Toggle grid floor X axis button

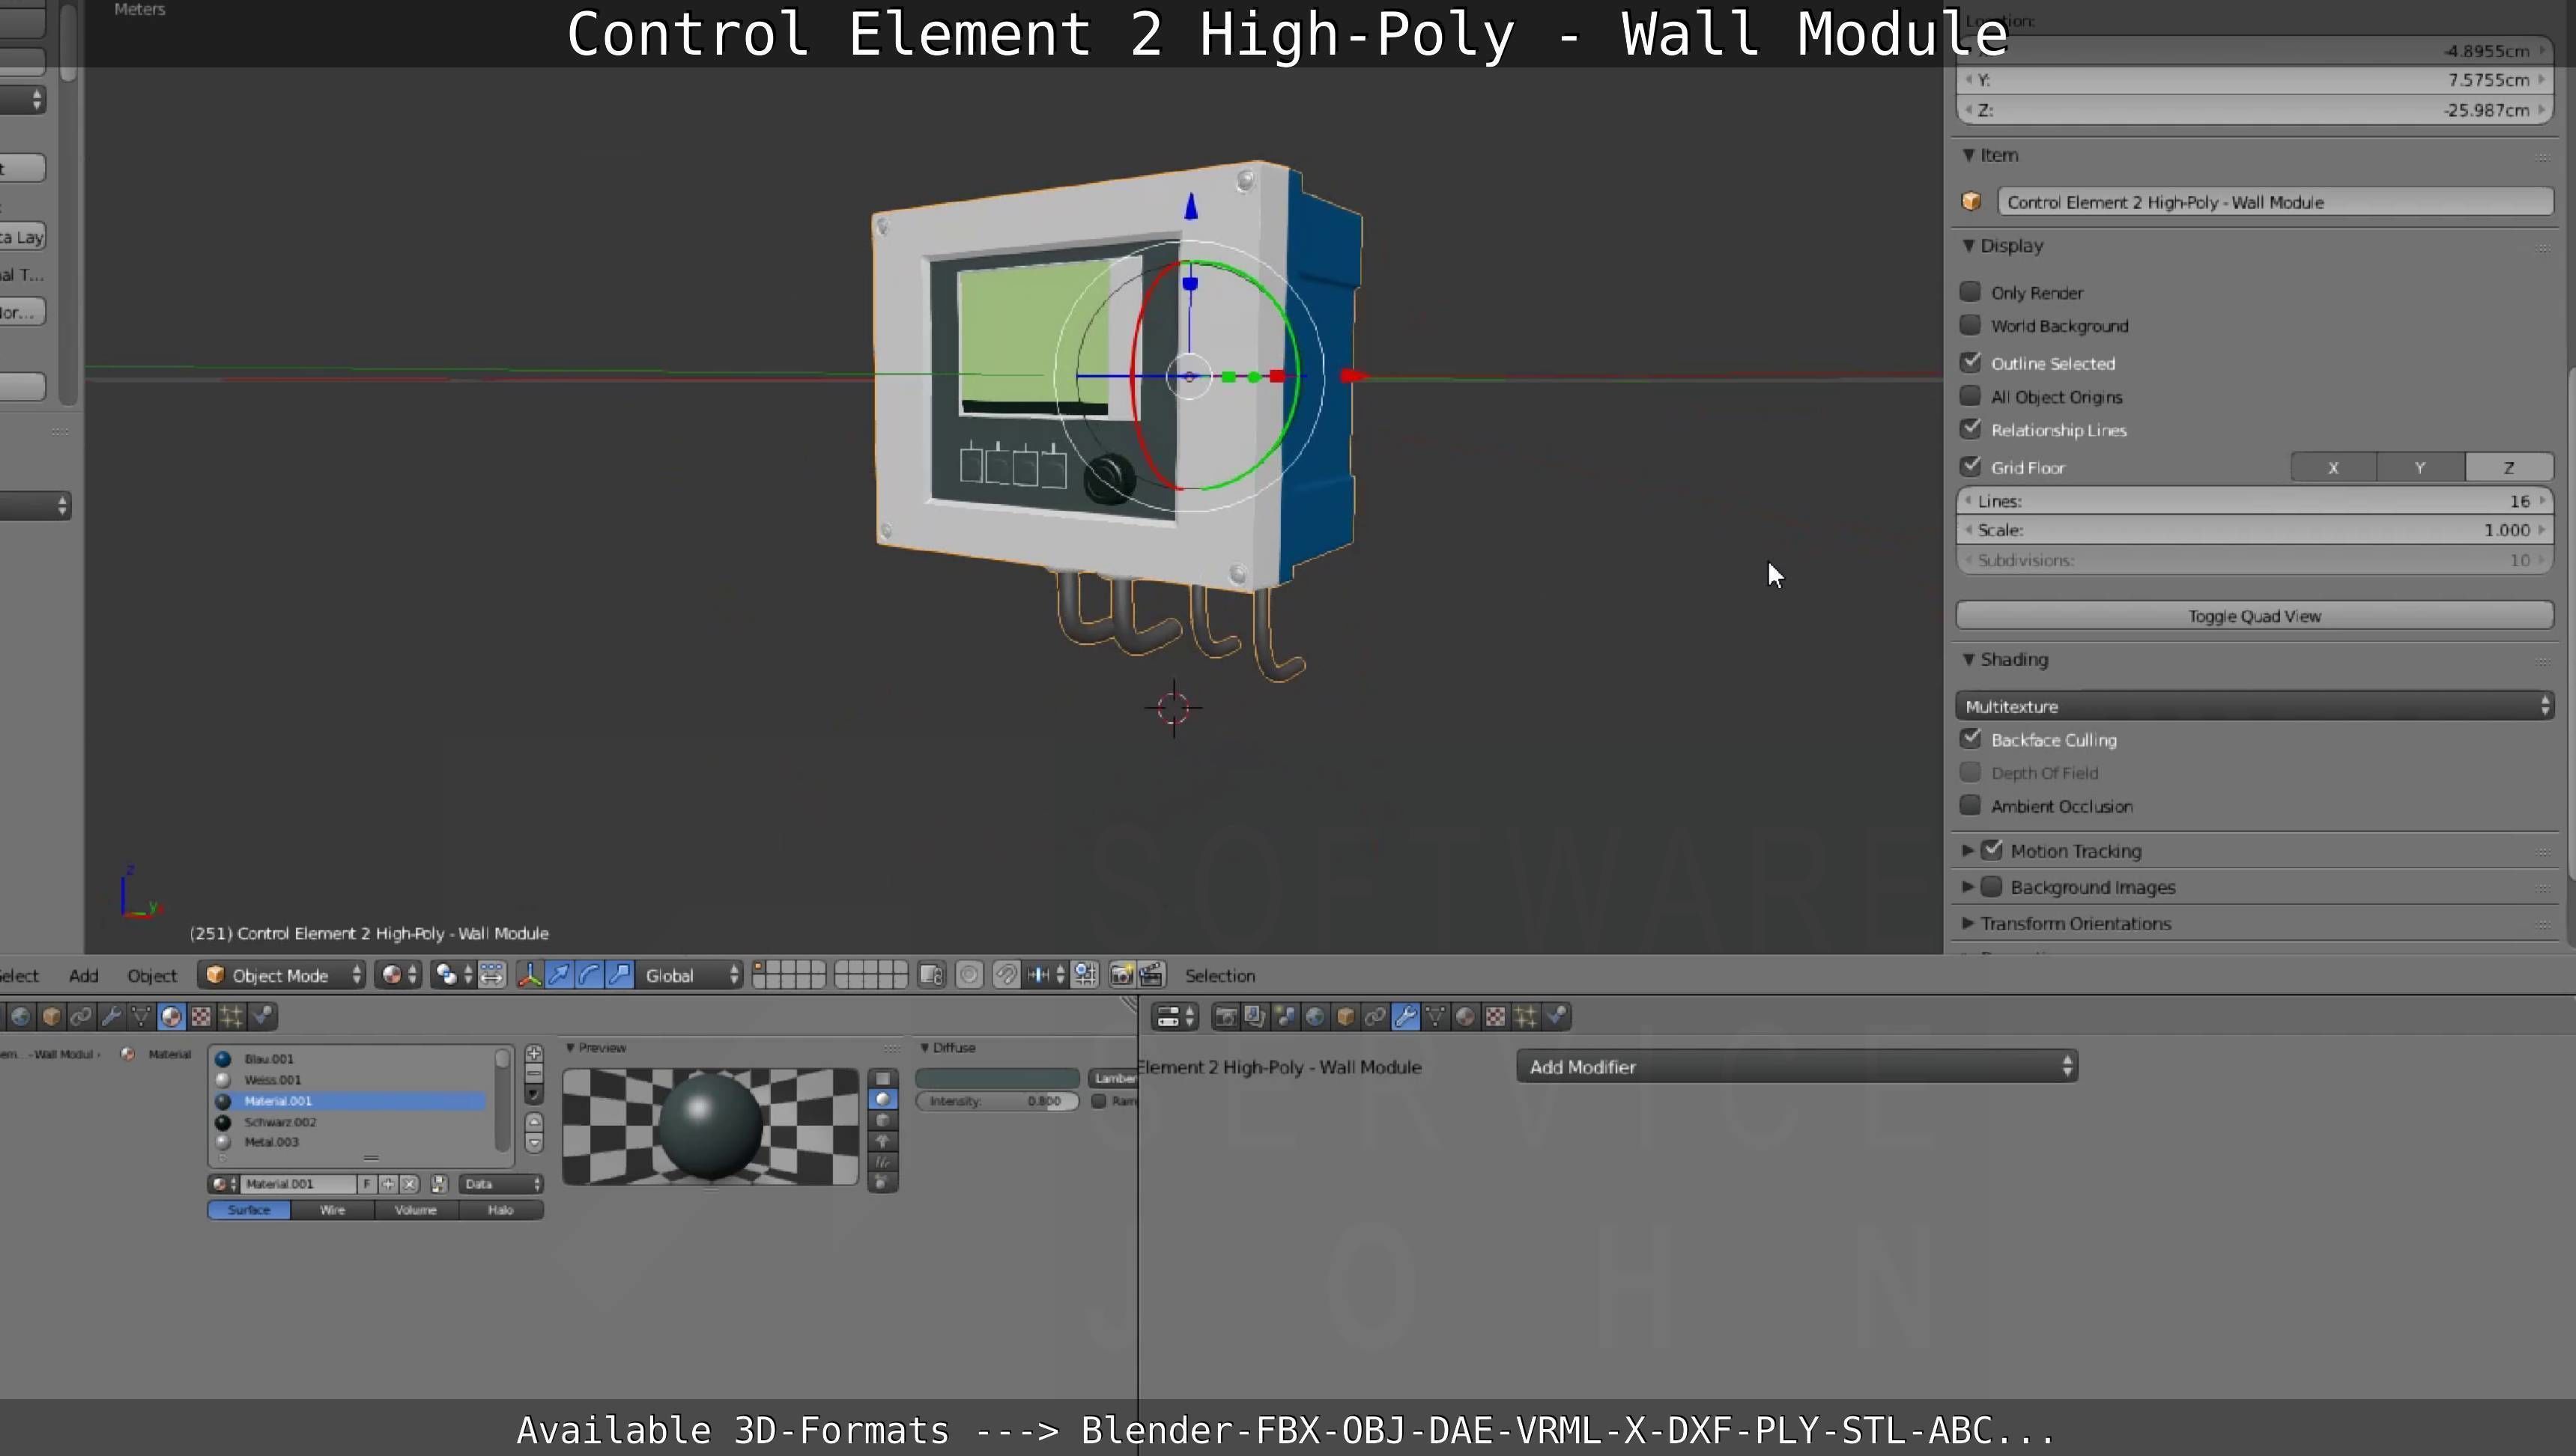point(2333,467)
